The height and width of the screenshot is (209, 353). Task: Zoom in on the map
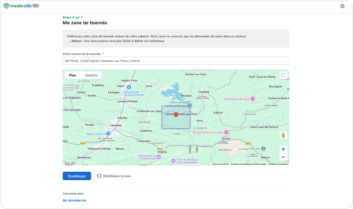point(283,149)
